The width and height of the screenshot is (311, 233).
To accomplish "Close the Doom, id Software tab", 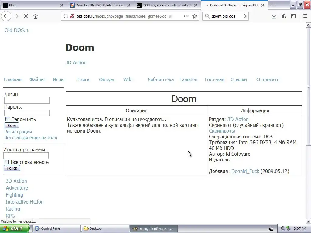I will (x=263, y=5).
